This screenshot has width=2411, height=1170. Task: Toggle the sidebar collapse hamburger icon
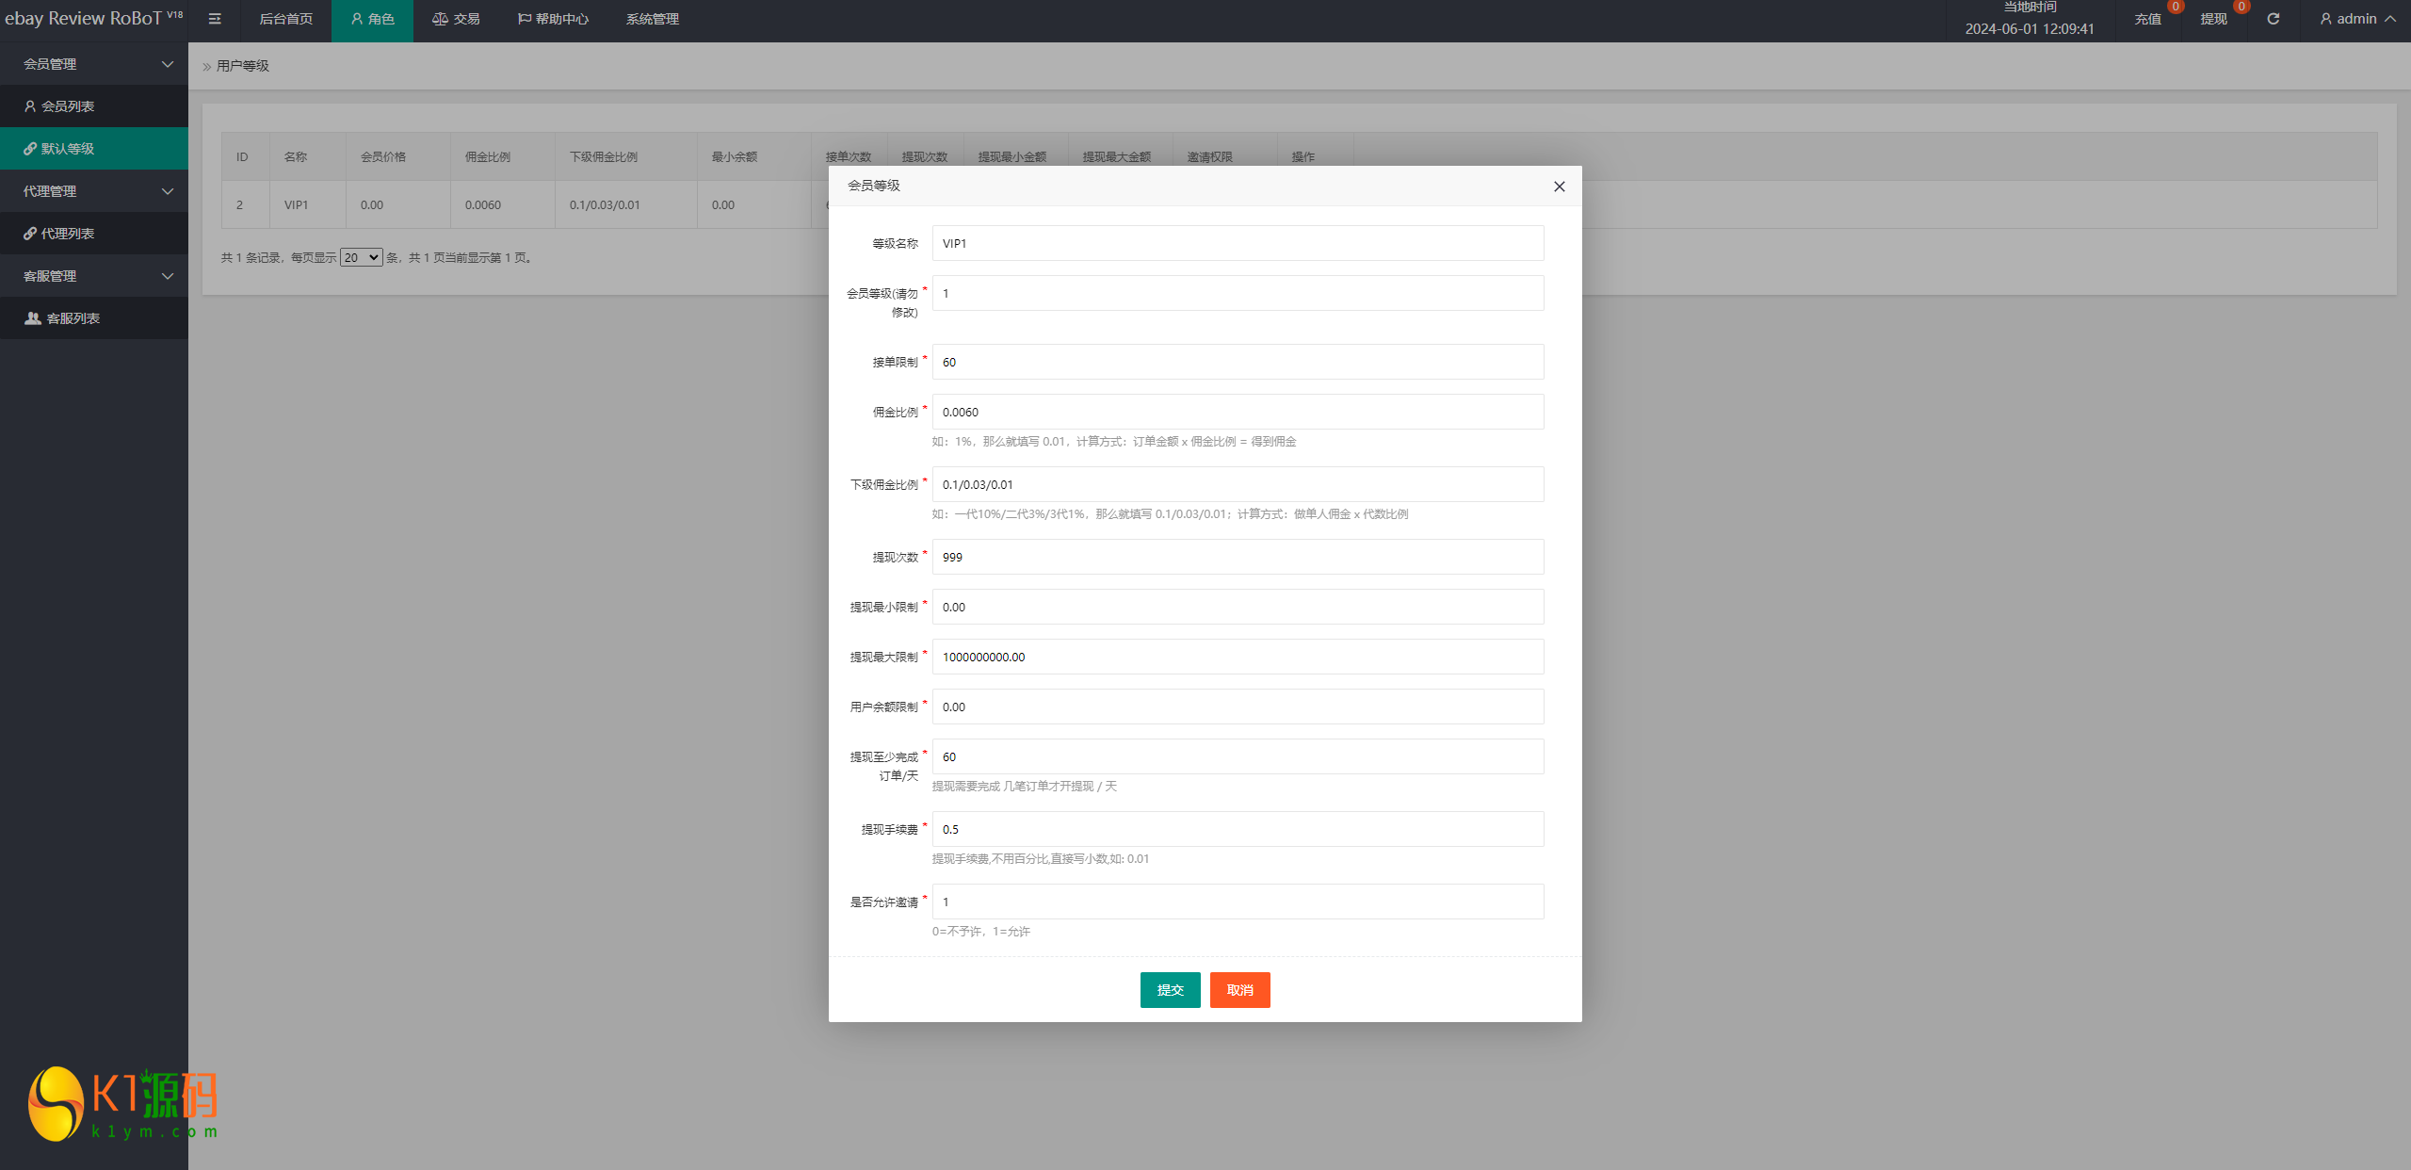[x=215, y=19]
